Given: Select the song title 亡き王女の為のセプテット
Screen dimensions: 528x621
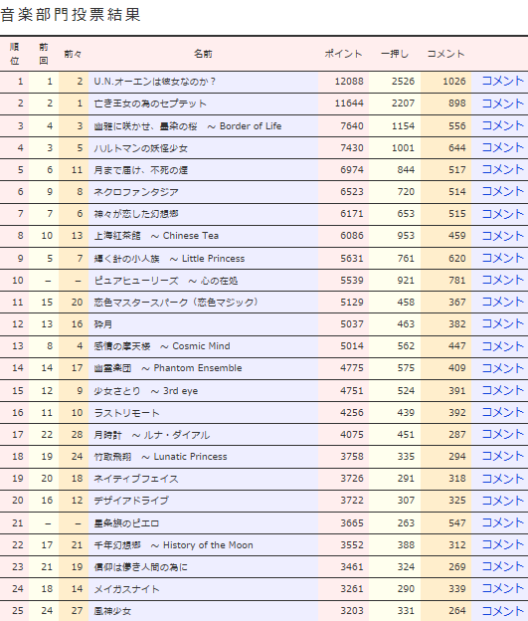Looking at the screenshot, I should coord(150,103).
